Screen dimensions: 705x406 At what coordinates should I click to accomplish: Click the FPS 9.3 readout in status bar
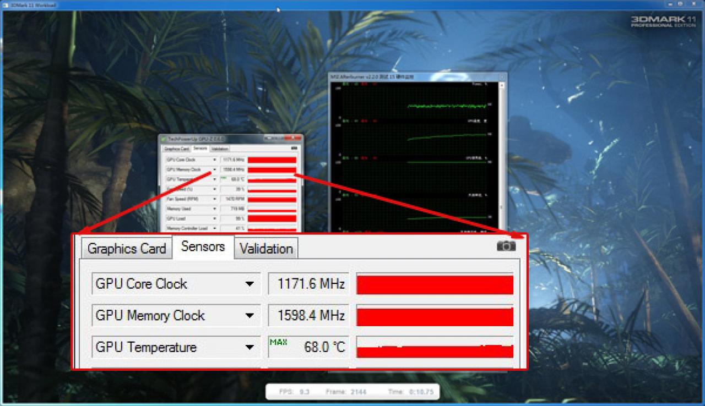[294, 392]
